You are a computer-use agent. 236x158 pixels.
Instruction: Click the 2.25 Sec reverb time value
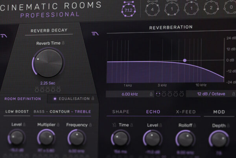48,83
